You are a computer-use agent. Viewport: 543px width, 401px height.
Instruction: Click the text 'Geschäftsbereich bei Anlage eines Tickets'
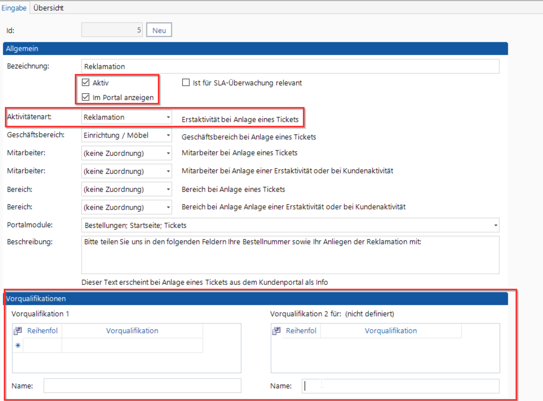click(x=249, y=137)
